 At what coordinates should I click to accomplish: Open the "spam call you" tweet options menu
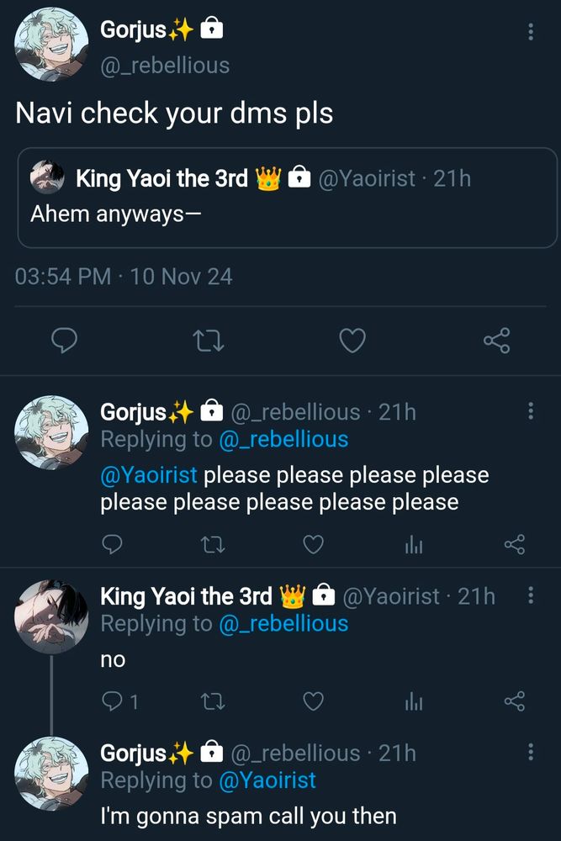[x=531, y=751]
